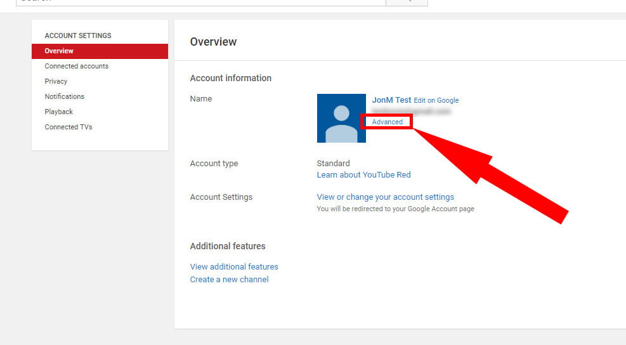Image resolution: width=626 pixels, height=345 pixels.
Task: Open Connected TVs settings
Action: click(68, 127)
